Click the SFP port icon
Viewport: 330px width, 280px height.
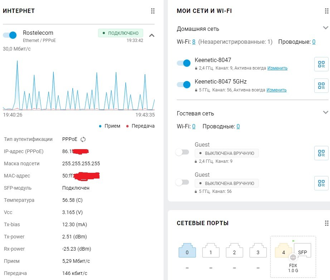[x=302, y=251]
